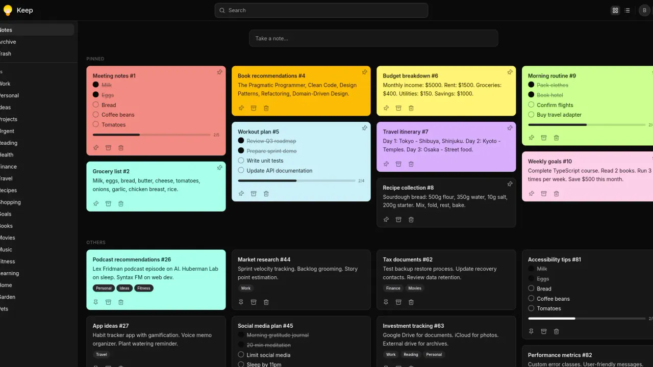653x367 pixels.
Task: Switch to list view icon
Action: click(x=627, y=10)
